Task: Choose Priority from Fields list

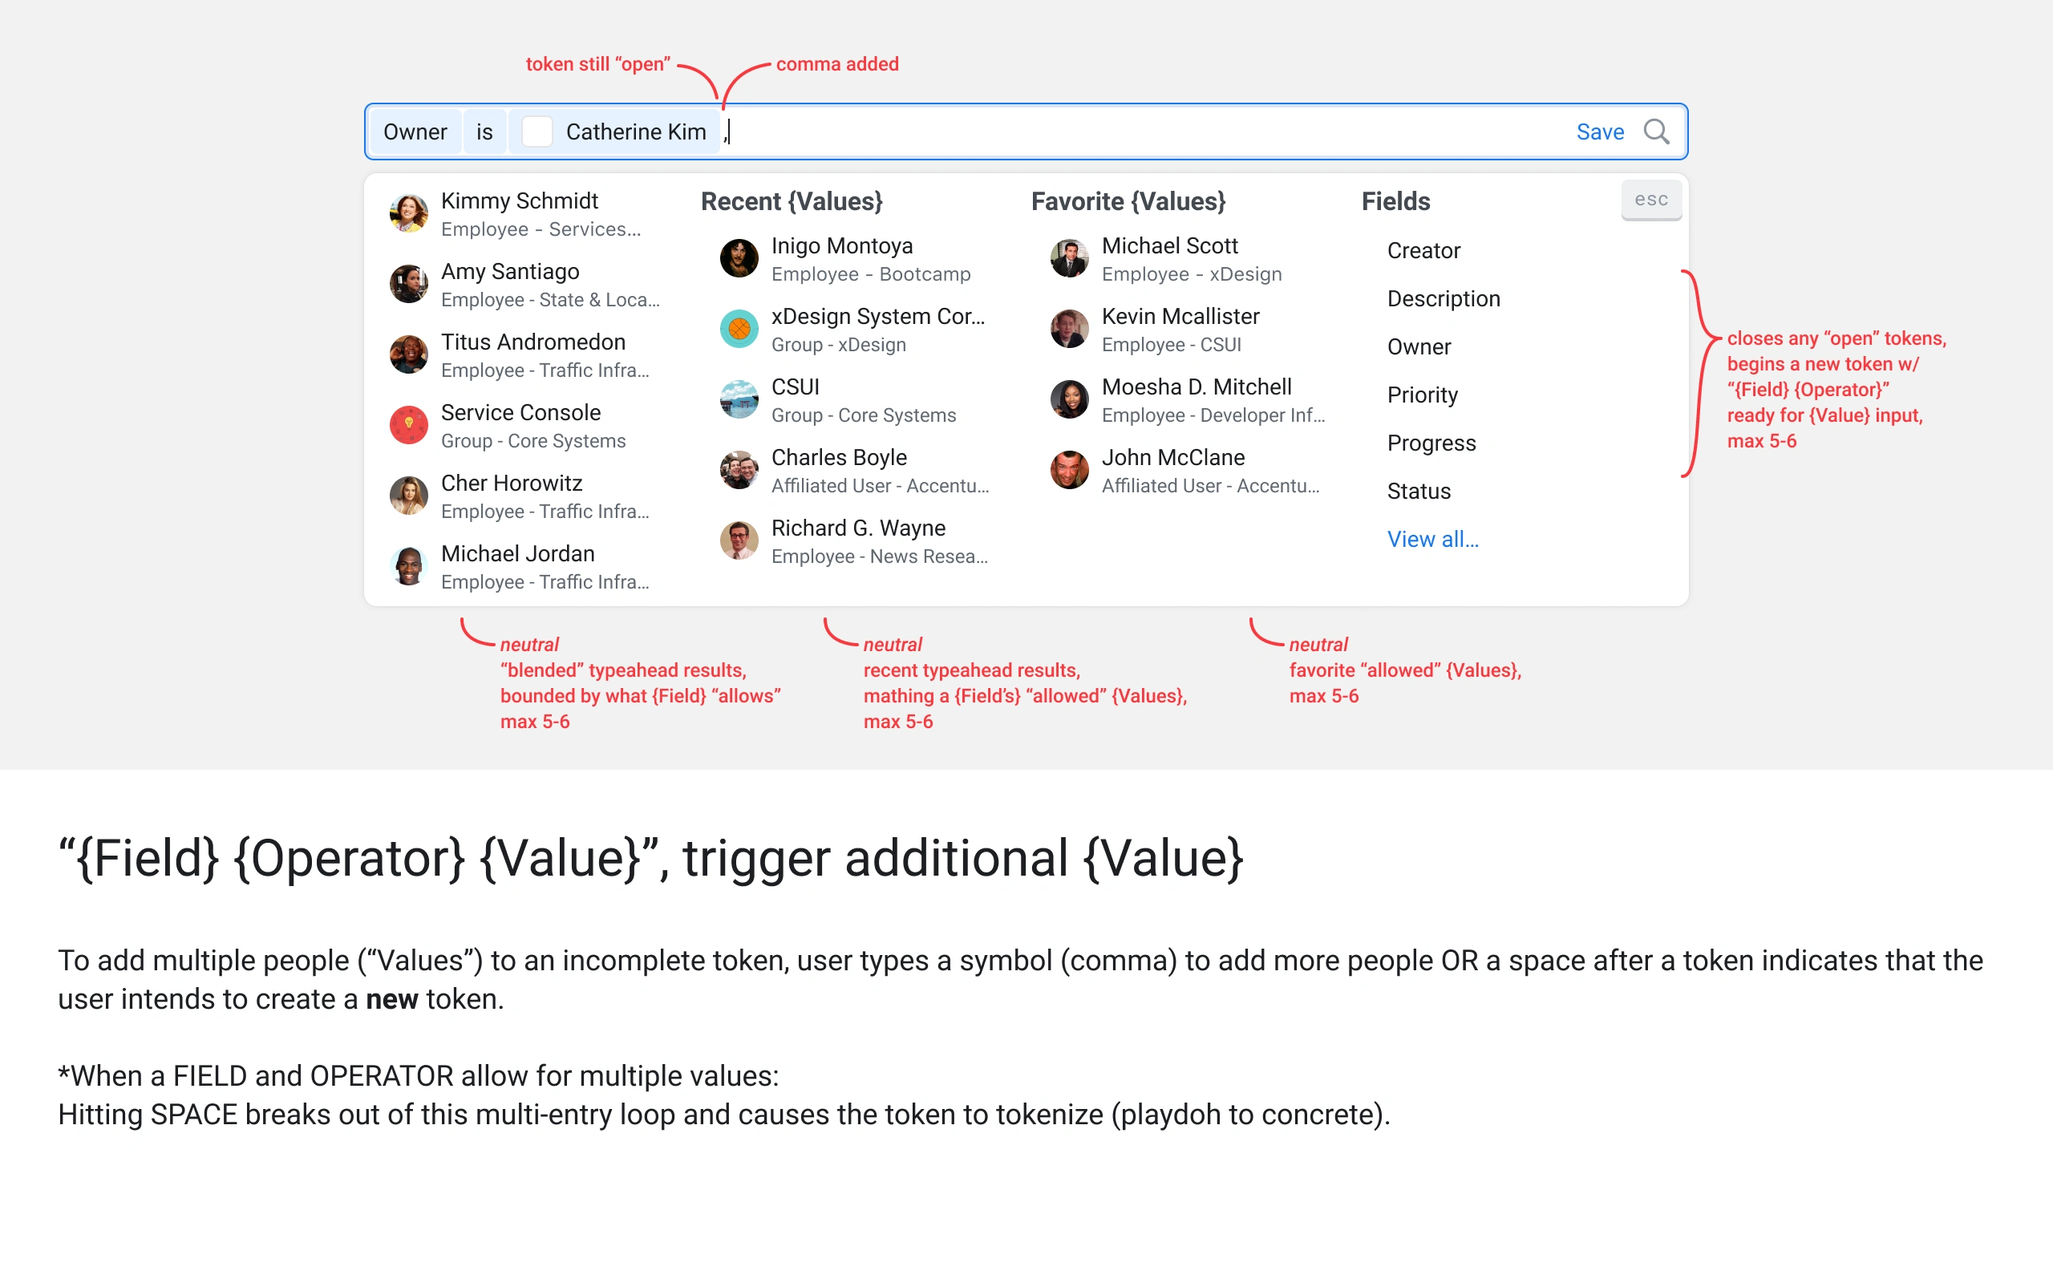Action: [1422, 395]
